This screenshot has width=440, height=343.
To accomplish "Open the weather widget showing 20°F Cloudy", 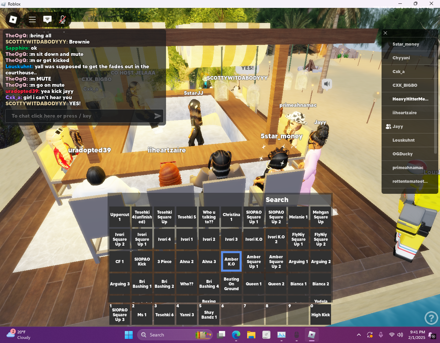I will [19, 335].
